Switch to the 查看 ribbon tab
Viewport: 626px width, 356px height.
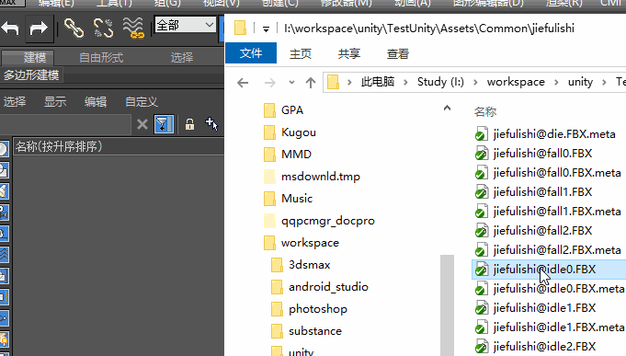(398, 53)
